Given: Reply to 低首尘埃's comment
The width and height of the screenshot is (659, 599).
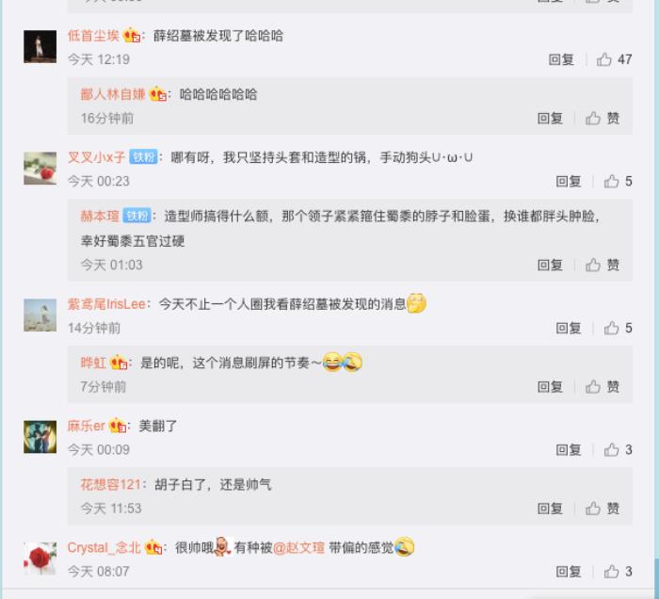Looking at the screenshot, I should pos(561,59).
